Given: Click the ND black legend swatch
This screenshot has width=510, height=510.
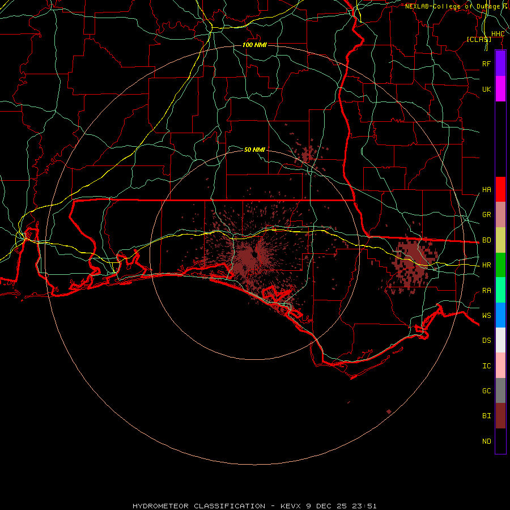Looking at the screenshot, I should 500,441.
